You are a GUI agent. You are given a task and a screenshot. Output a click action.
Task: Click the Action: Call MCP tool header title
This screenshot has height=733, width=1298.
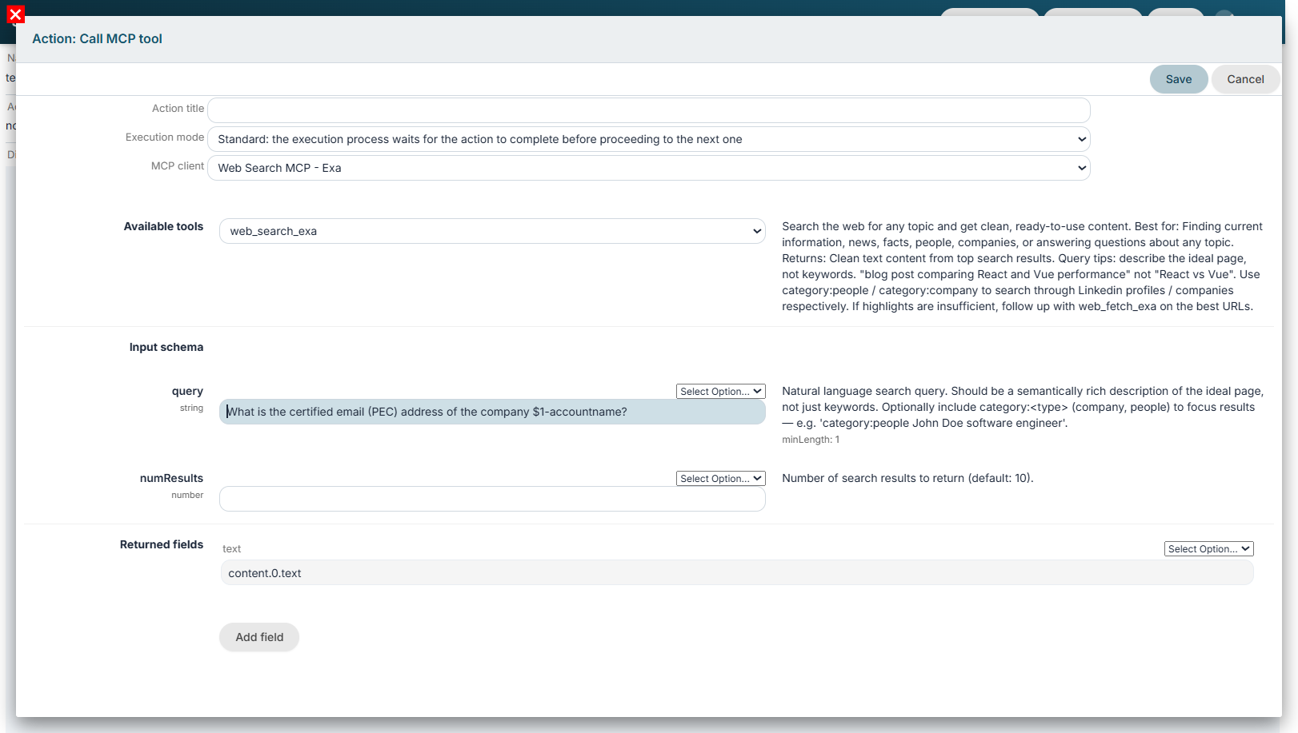coord(97,38)
